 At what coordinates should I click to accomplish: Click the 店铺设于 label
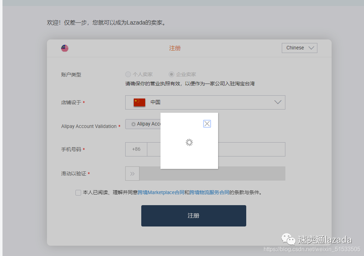click(x=71, y=102)
